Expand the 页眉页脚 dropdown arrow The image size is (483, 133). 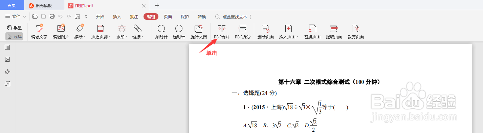(x=109, y=37)
